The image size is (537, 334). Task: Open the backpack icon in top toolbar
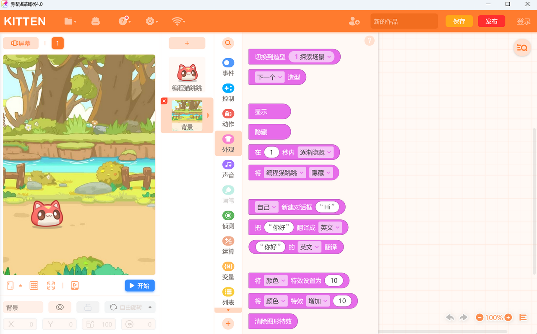[96, 21]
